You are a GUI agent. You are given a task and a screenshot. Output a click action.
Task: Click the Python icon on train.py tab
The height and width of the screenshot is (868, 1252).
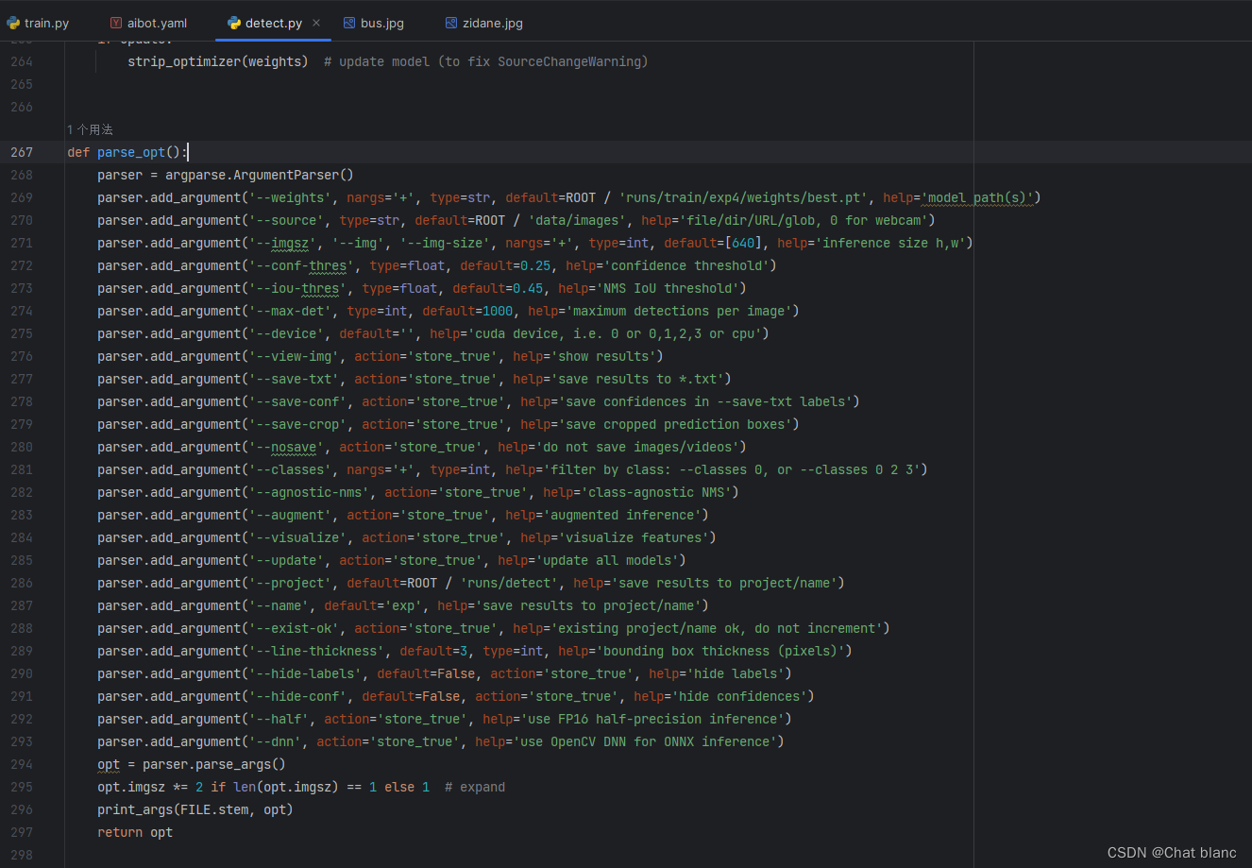click(13, 23)
